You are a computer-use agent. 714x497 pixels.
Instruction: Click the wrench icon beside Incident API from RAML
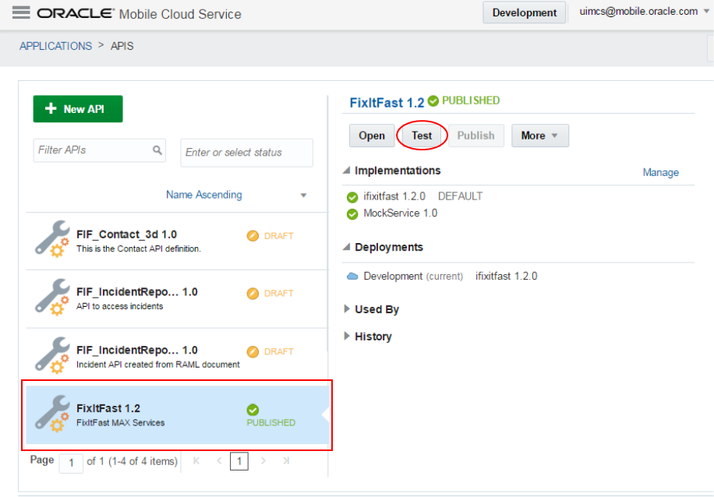click(52, 355)
